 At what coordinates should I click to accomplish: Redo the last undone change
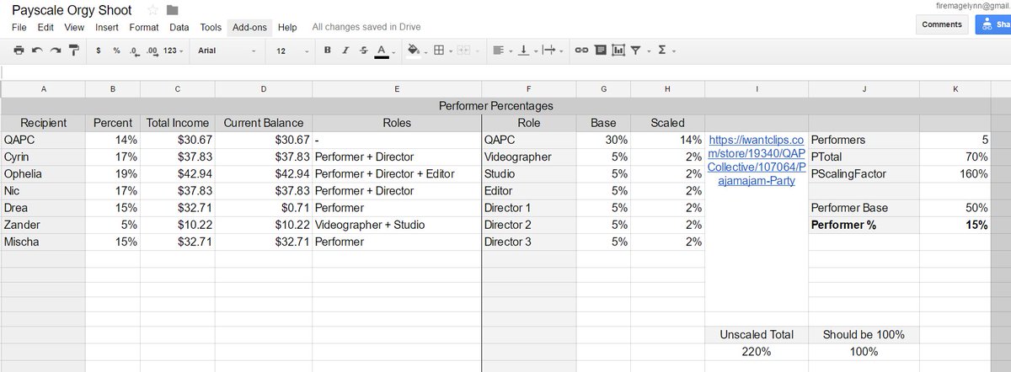55,50
